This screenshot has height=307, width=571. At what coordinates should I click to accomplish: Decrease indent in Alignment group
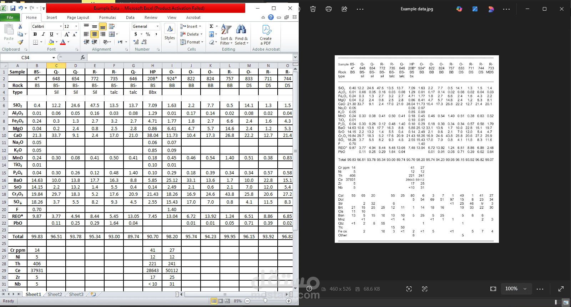pos(86,42)
